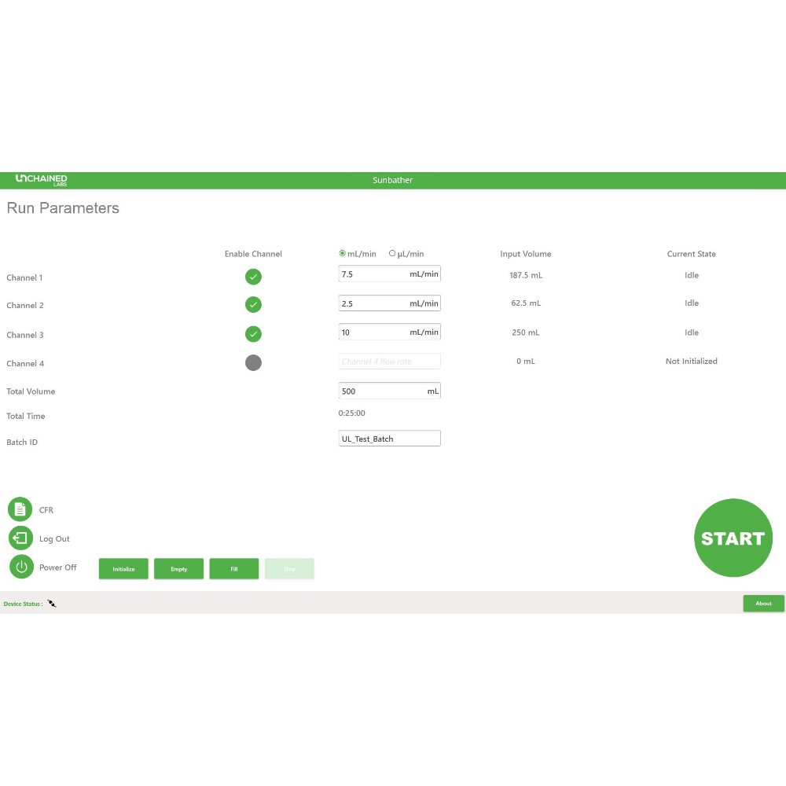Open the CFR document icon
786x786 pixels.
coord(20,509)
